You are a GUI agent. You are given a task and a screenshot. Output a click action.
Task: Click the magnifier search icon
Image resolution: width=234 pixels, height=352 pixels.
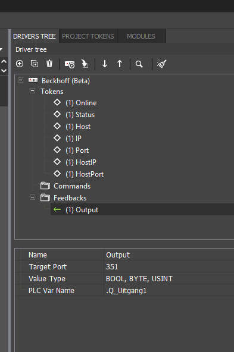tap(139, 64)
